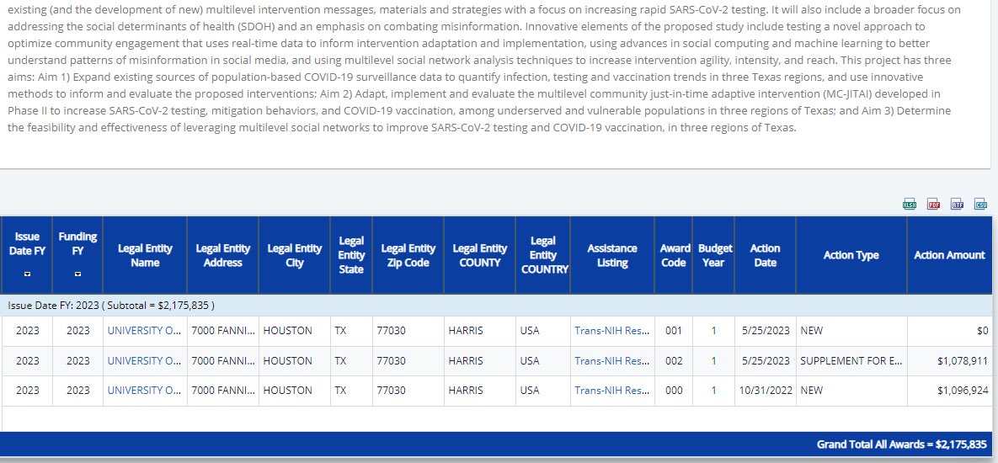
Task: Open UNIVERSITY O... link in award 000 row
Action: [144, 391]
